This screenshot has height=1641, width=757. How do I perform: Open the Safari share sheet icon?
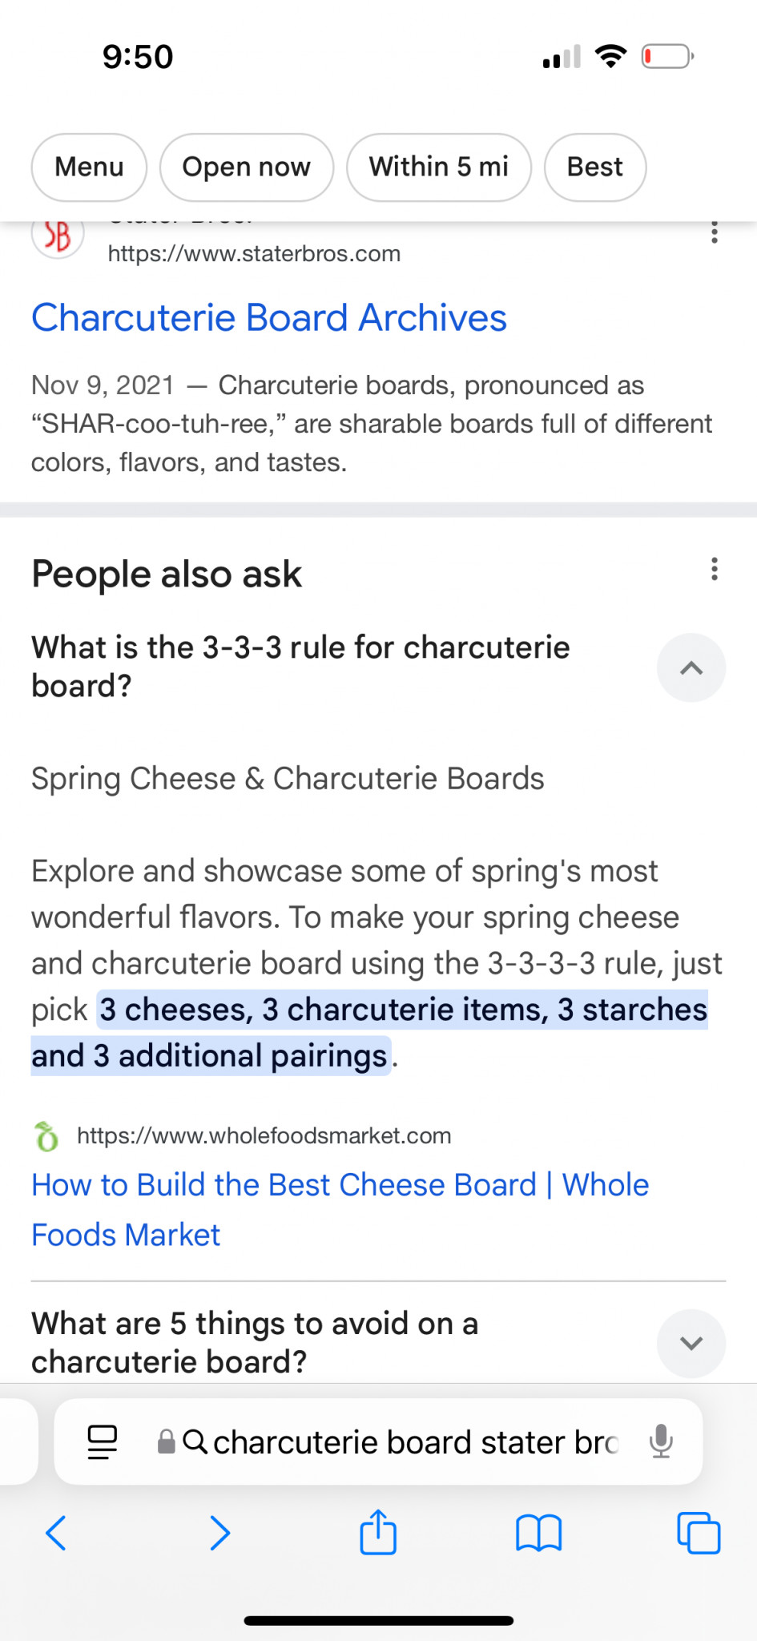[378, 1532]
